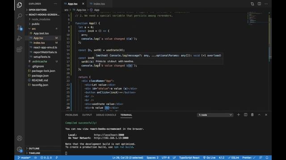Image resolution: width=286 pixels, height=160 pixels.
Task: Open setupTests.ts file
Action: coord(42,57)
